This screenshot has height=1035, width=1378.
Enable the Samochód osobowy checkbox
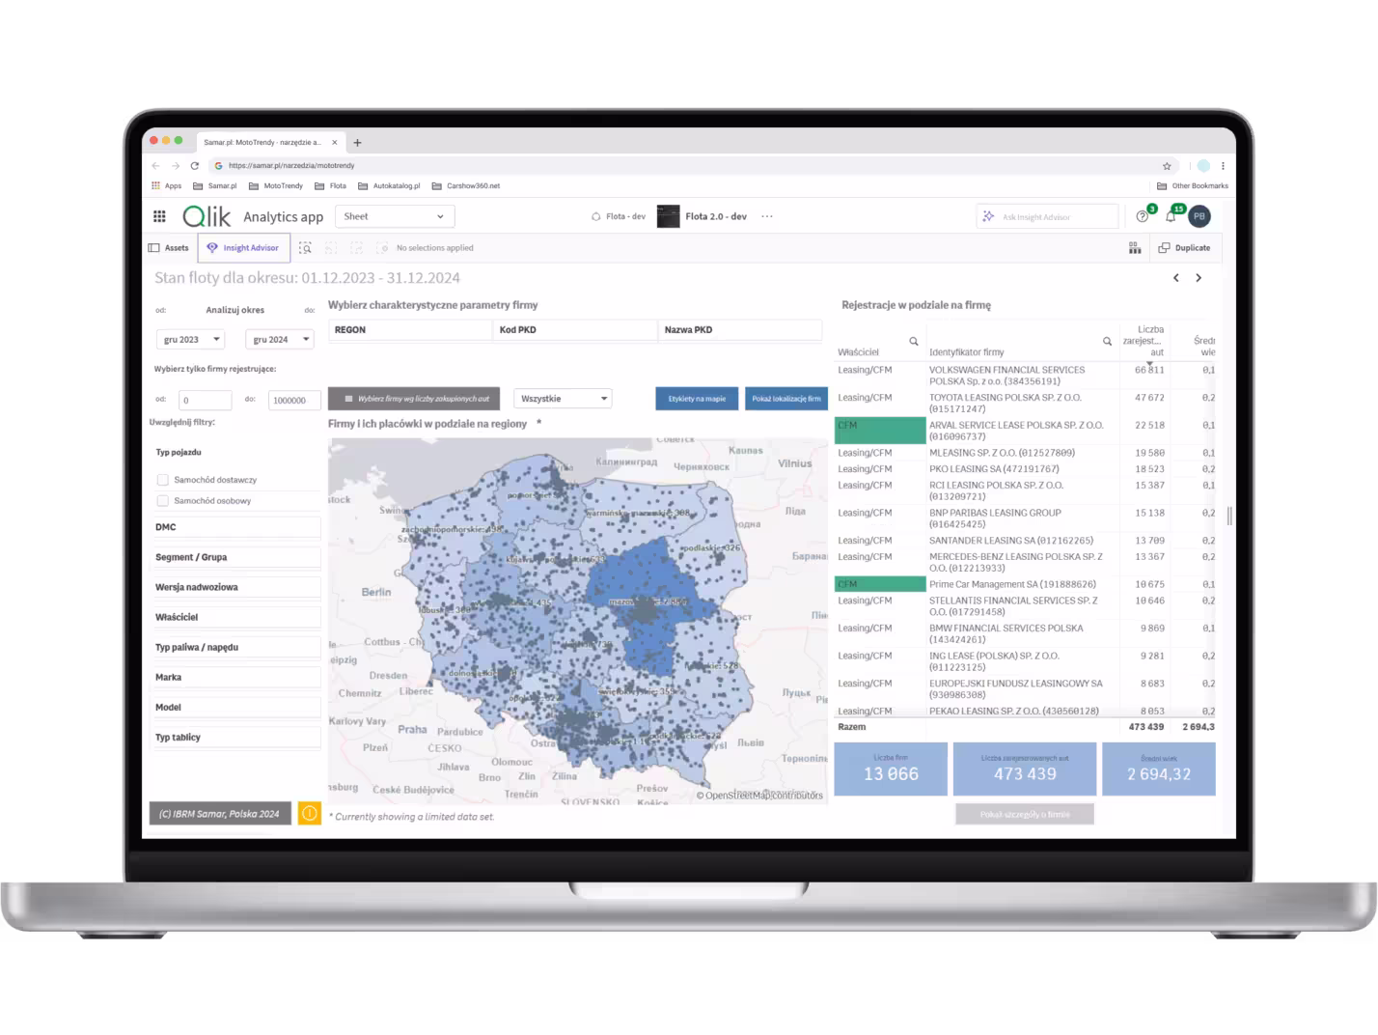pyautogui.click(x=163, y=501)
